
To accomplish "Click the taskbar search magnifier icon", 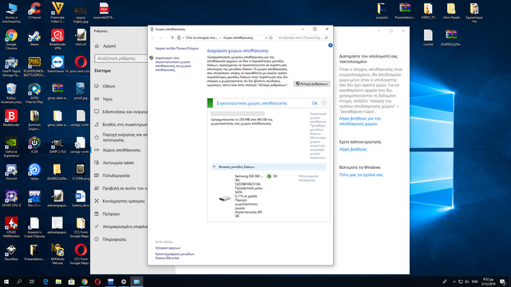I will pos(19,281).
